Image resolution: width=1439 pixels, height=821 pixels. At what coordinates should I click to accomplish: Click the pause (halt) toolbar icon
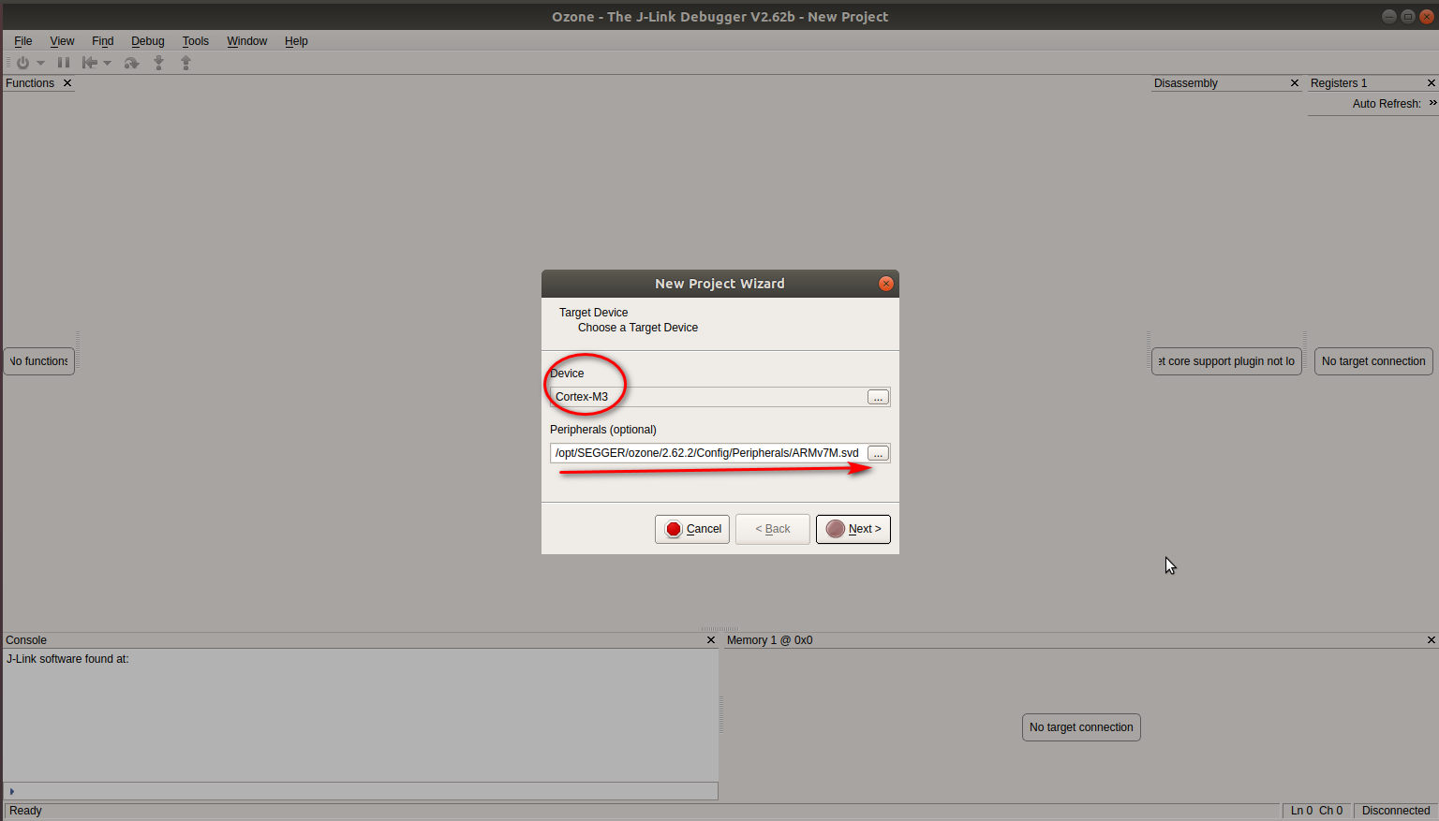point(64,63)
